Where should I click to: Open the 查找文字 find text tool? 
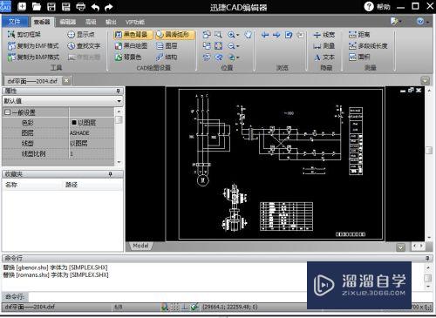84,46
